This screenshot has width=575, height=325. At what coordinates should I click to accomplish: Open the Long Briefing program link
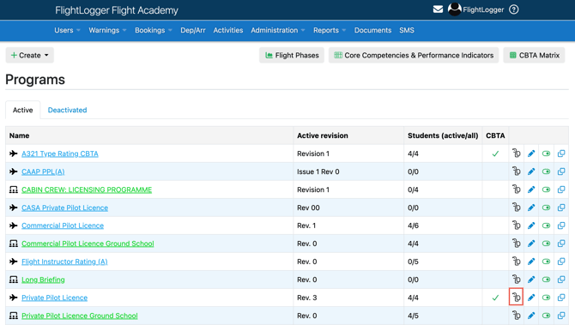coord(43,280)
